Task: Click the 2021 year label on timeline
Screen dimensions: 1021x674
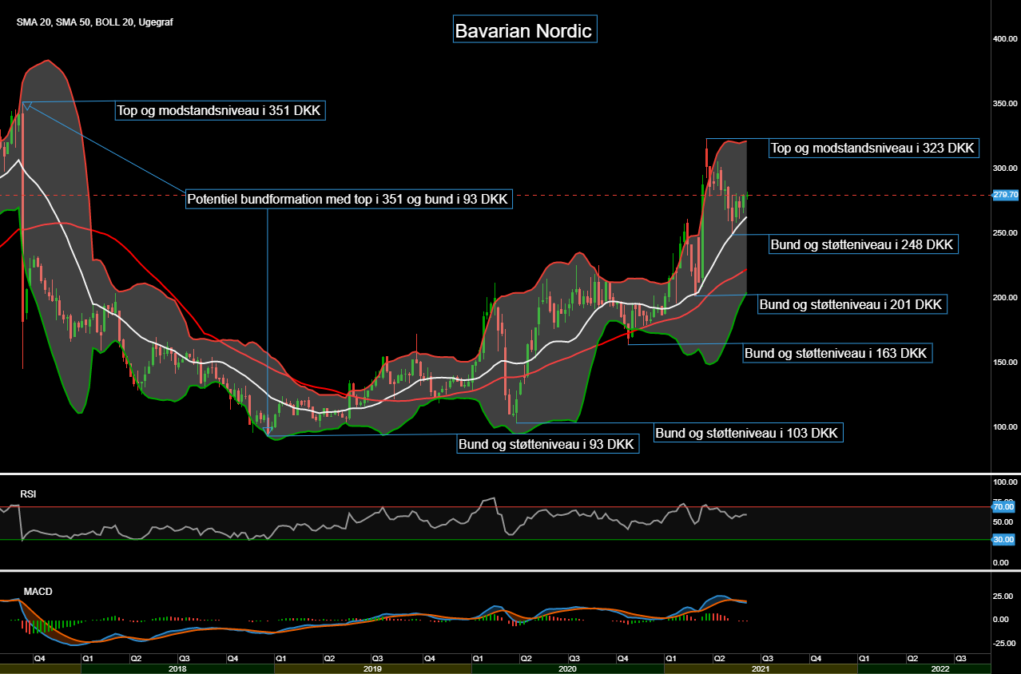Action: [761, 668]
